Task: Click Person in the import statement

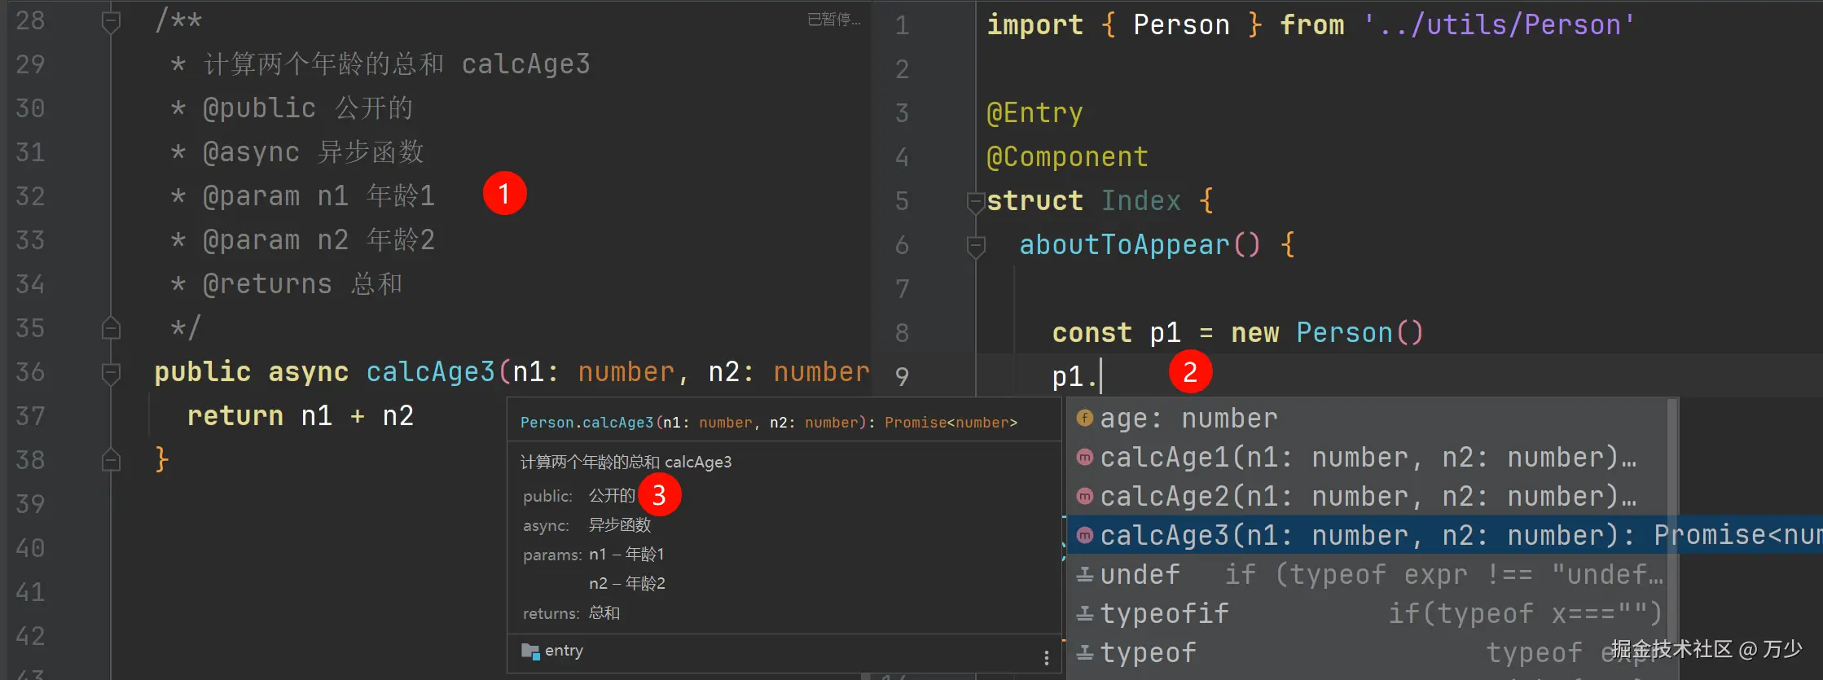Action: tap(1181, 24)
